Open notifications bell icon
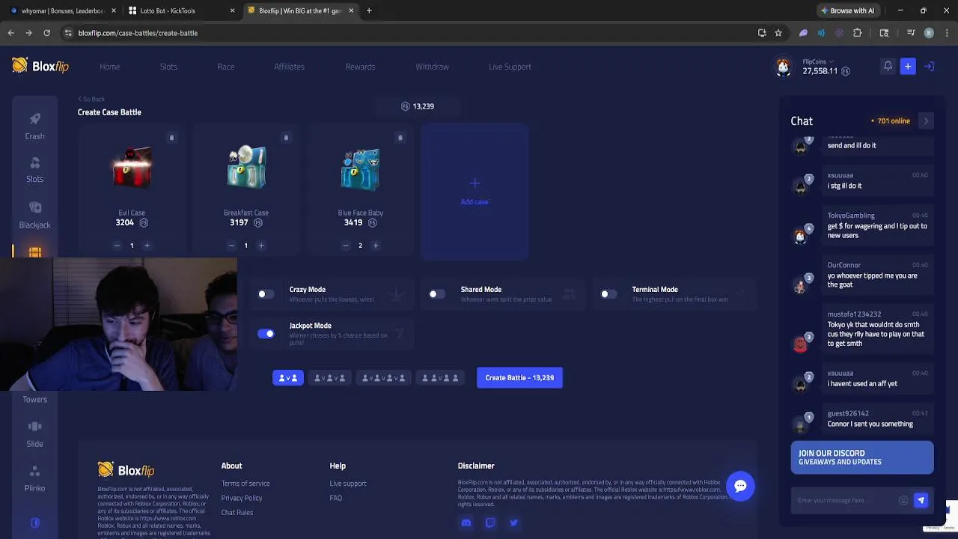This screenshot has height=539, width=958. click(888, 67)
